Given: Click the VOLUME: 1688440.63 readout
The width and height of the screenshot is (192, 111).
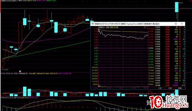Looking at the screenshot, I should click(37, 74).
